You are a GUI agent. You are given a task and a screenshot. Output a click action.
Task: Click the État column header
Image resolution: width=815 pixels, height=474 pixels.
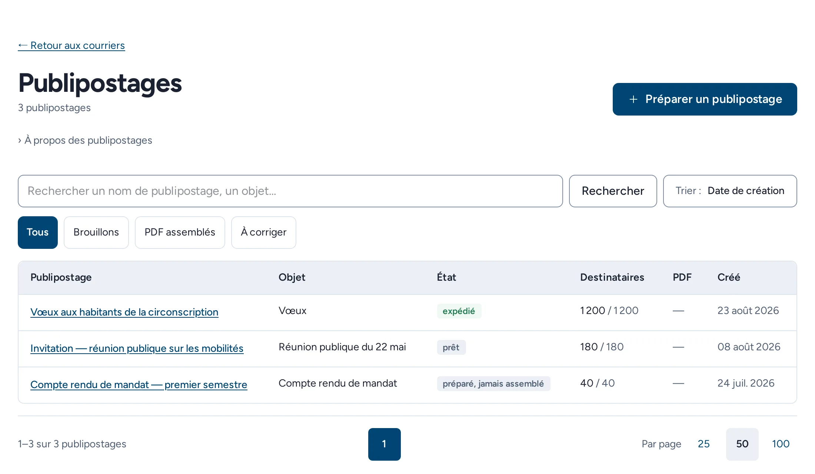pos(446,277)
